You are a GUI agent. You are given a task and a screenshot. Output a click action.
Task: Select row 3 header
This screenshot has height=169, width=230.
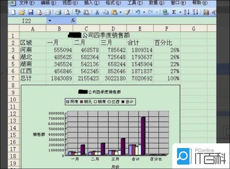[13, 50]
